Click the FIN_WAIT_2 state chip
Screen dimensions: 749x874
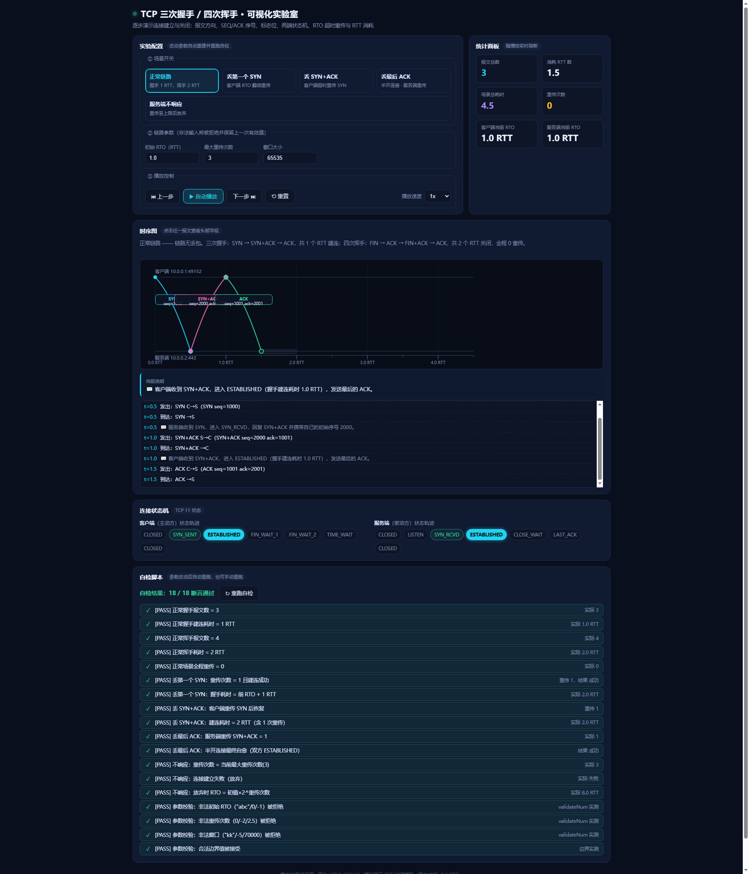point(303,535)
